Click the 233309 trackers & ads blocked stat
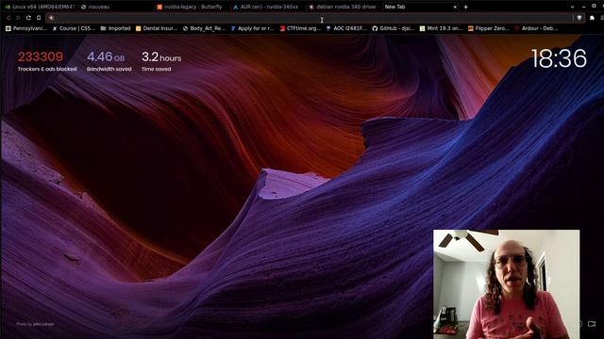The image size is (604, 339). coord(47,61)
